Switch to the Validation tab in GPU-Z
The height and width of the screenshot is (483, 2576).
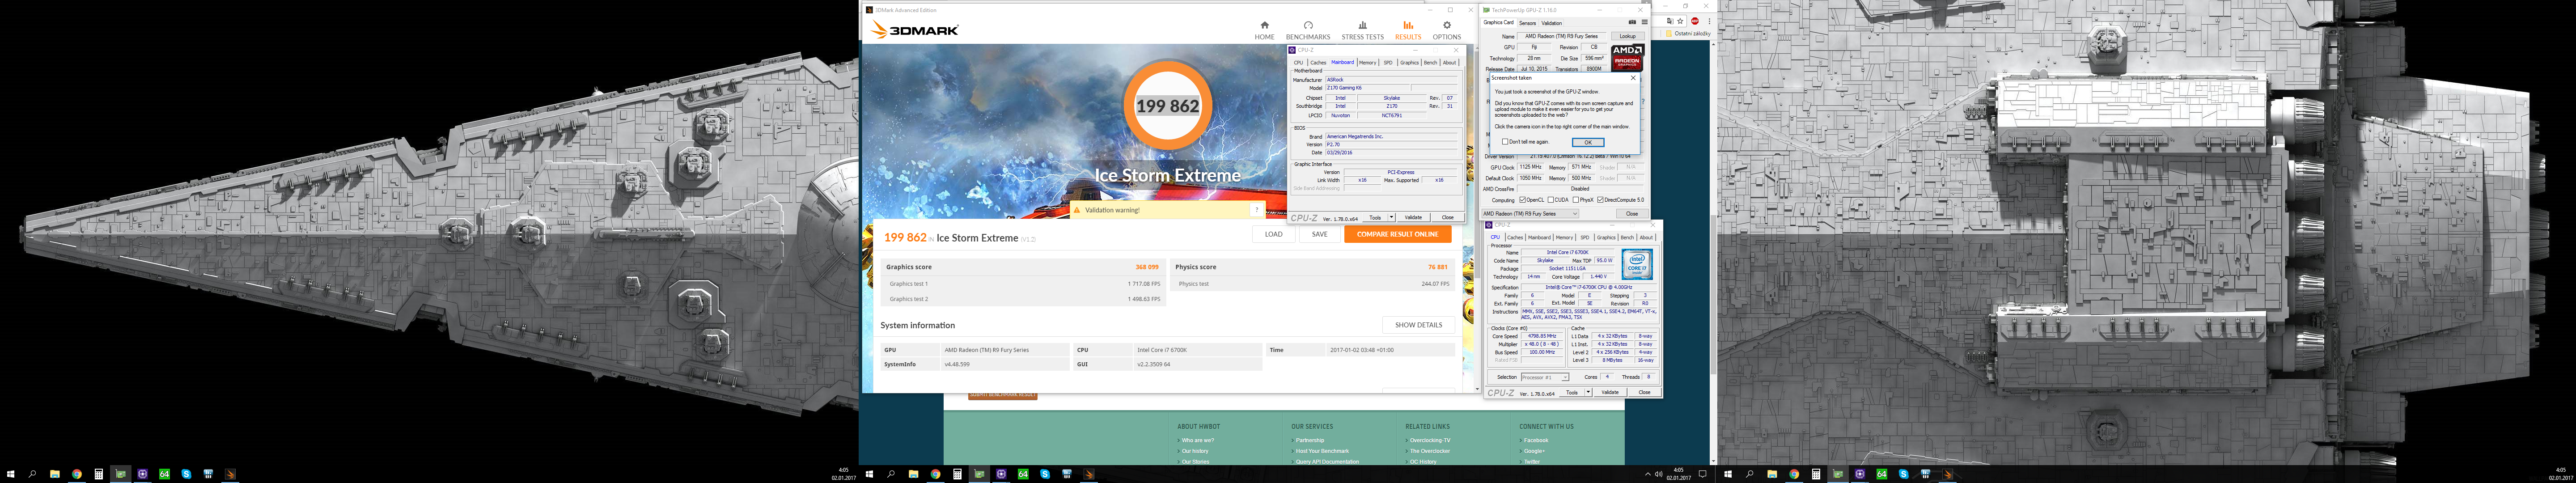(x=1551, y=23)
